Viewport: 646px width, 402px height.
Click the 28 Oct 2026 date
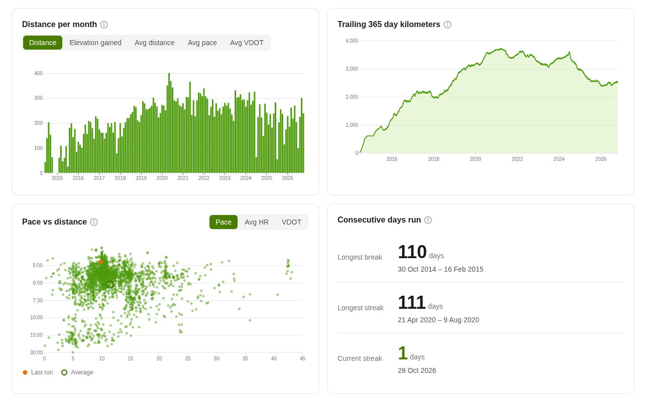(417, 370)
